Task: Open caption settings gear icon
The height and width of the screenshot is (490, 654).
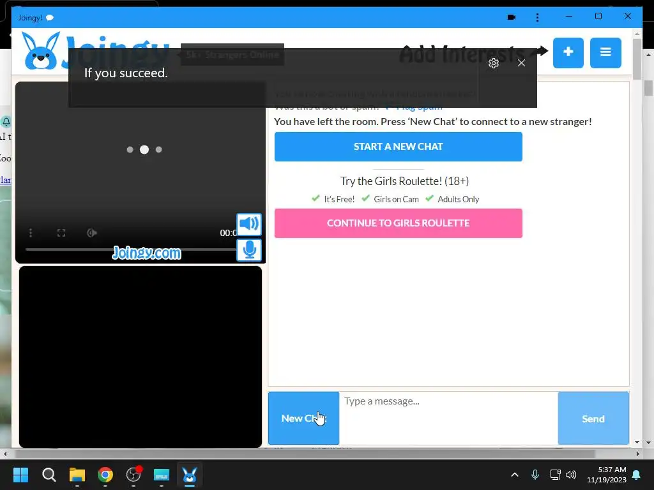Action: [494, 63]
